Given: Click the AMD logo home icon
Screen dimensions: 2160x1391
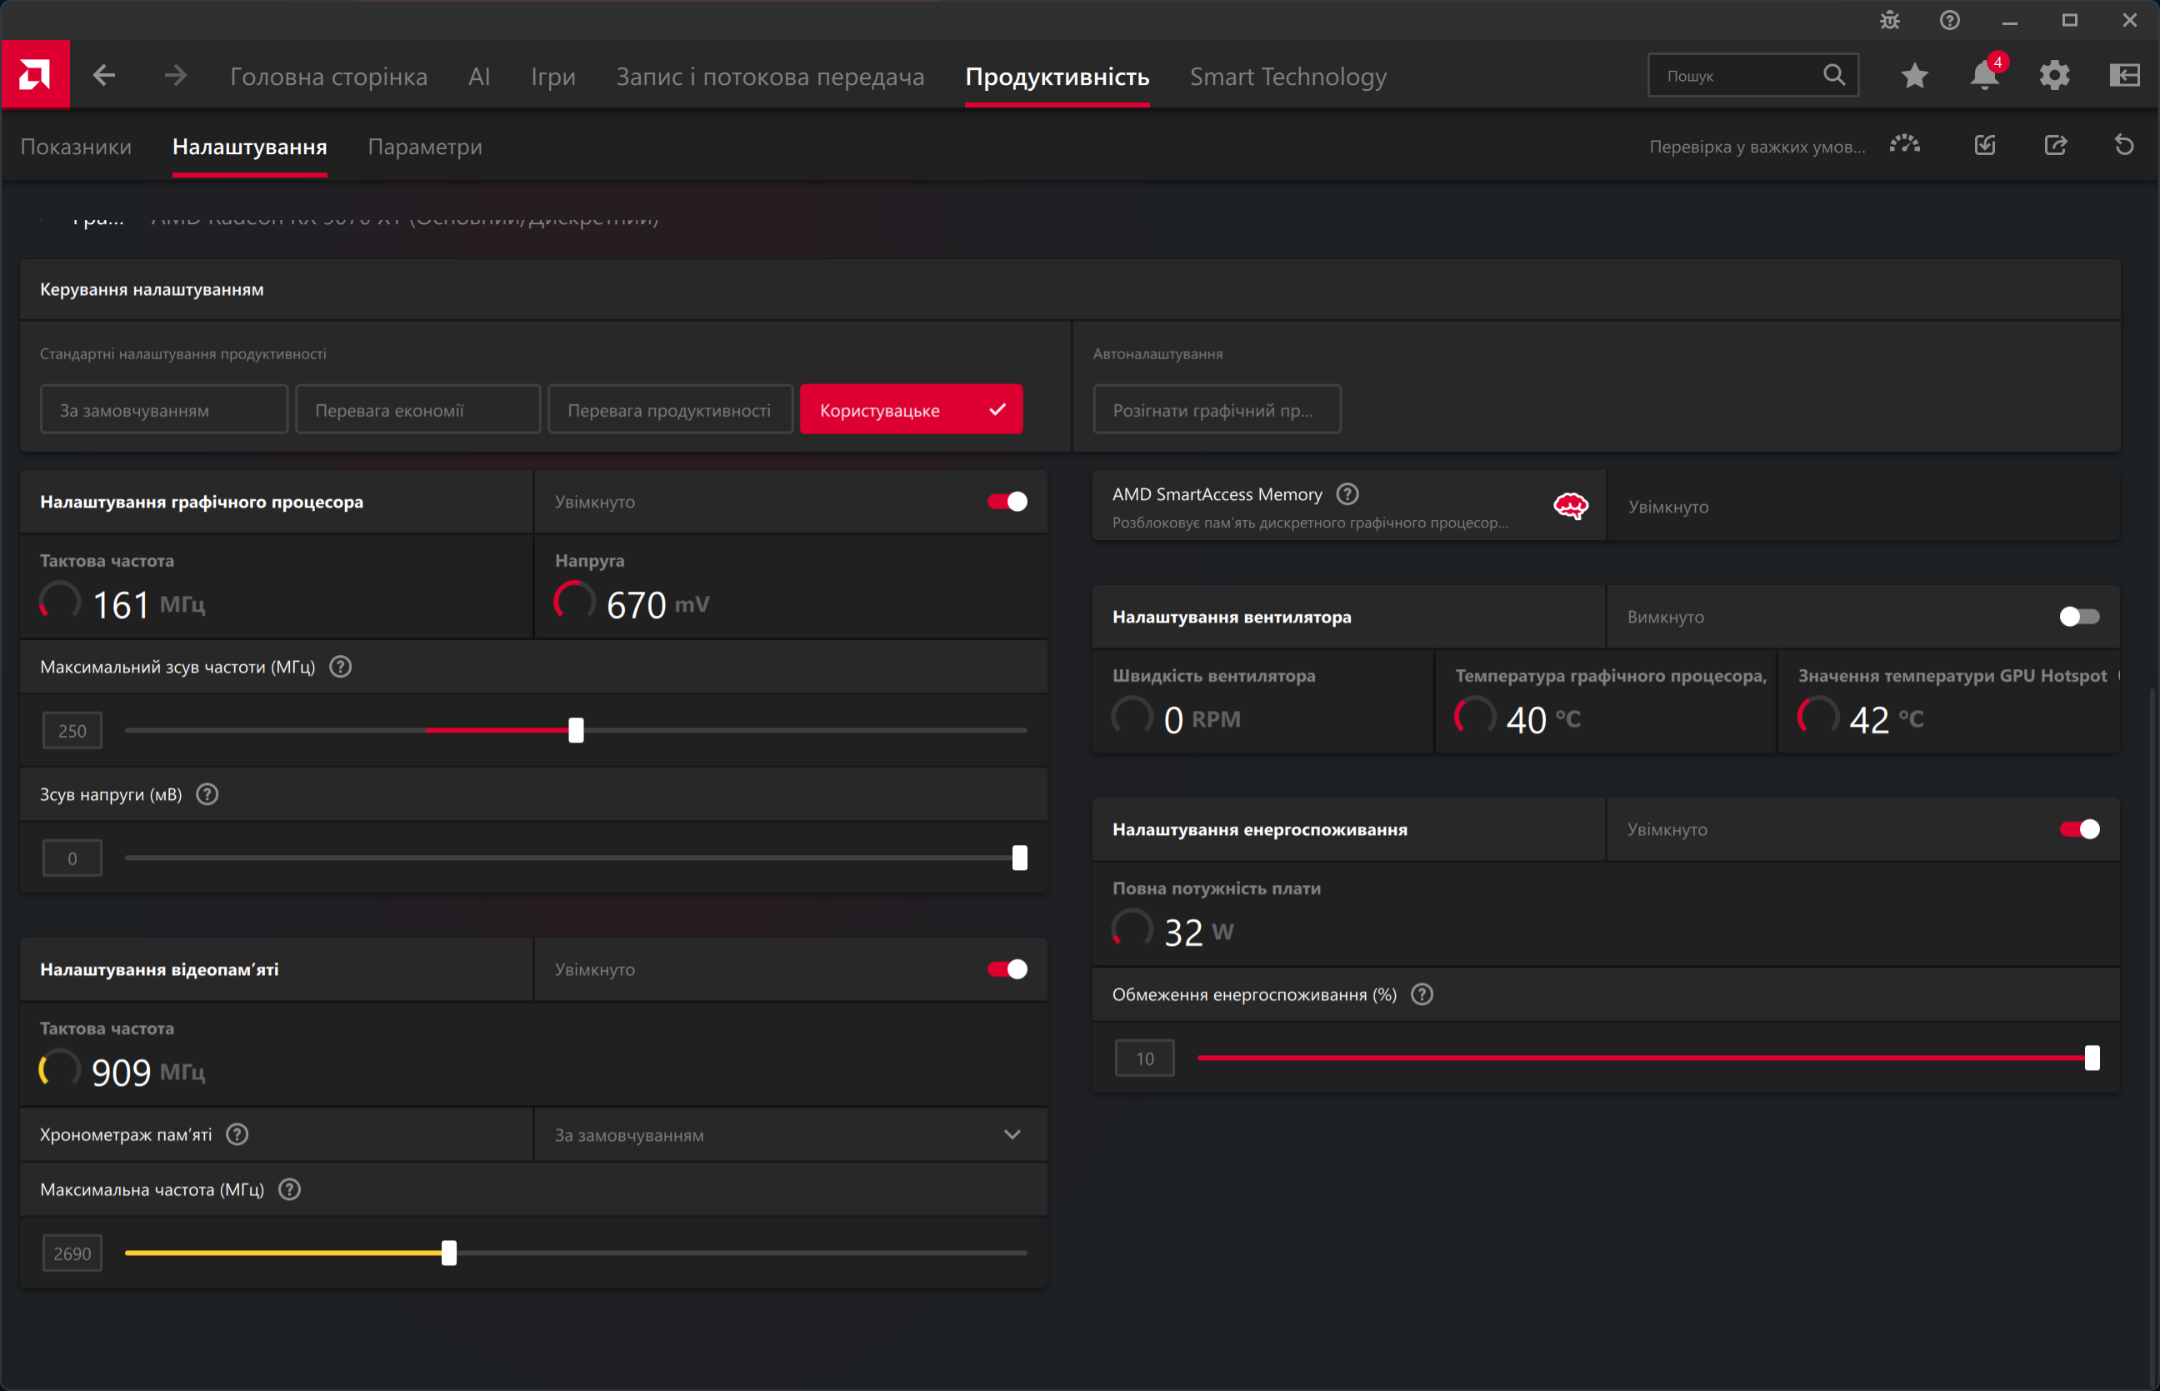Looking at the screenshot, I should click(x=35, y=75).
